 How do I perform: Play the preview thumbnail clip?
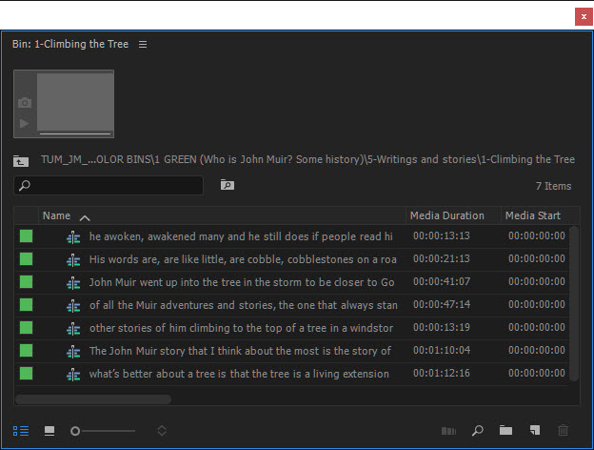pos(24,123)
